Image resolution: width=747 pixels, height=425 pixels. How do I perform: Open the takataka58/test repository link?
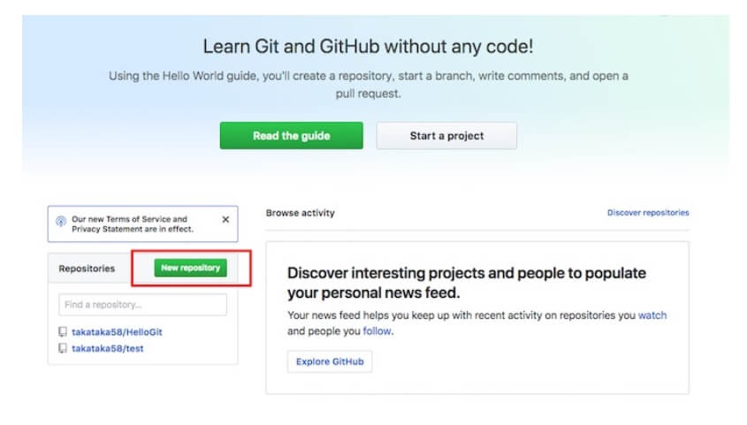107,349
